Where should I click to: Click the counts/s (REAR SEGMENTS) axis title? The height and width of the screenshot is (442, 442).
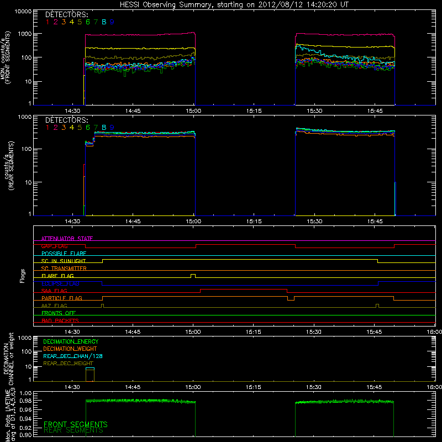tap(9, 166)
